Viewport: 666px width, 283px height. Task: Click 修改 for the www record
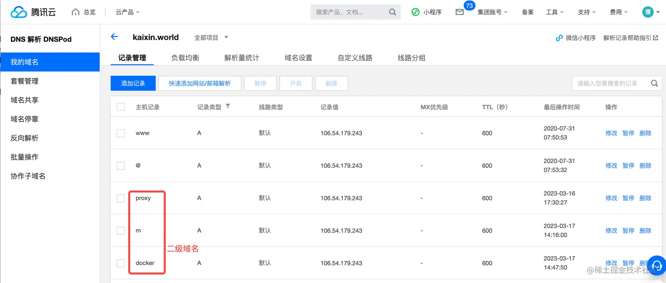point(611,133)
